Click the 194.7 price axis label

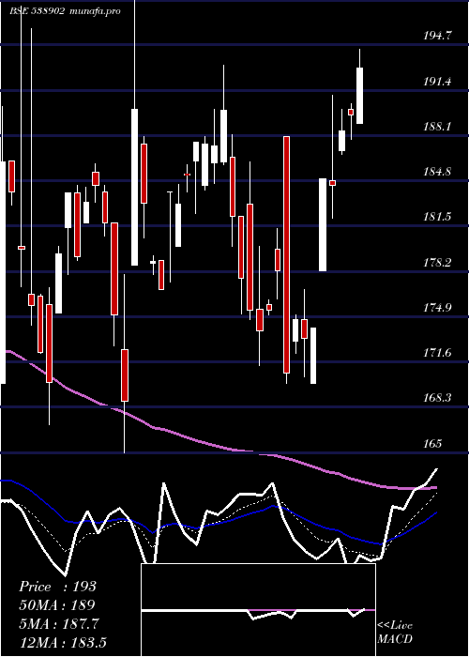click(x=438, y=36)
